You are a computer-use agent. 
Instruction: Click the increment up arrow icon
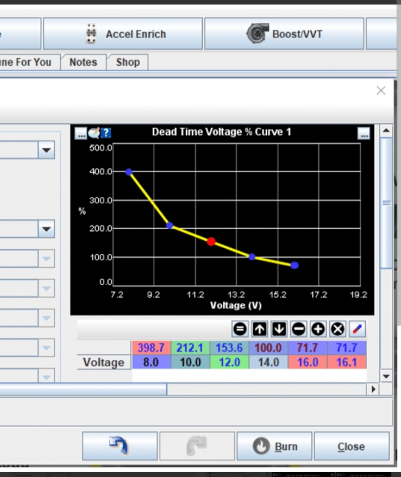[x=260, y=329]
